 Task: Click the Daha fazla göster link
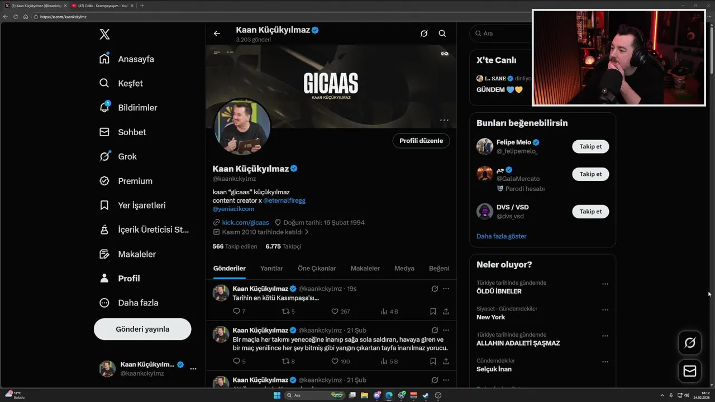pyautogui.click(x=502, y=236)
